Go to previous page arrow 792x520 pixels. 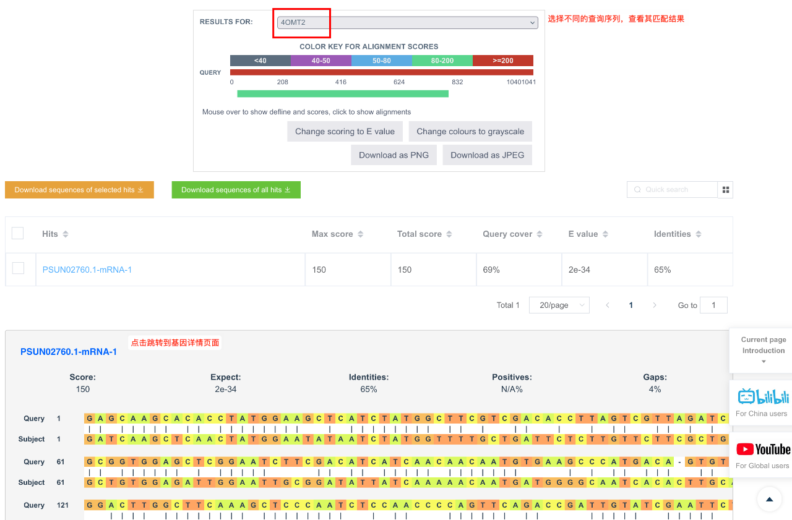click(x=608, y=305)
